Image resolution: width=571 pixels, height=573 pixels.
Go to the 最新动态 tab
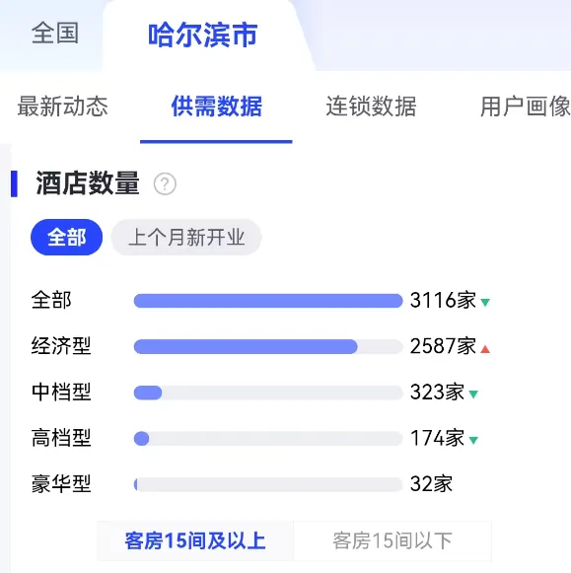pyautogui.click(x=63, y=107)
